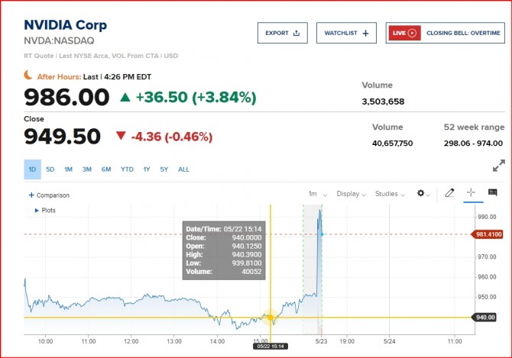Click the fullscreen expand chart icon
This screenshot has width=512, height=358.
tap(498, 165)
